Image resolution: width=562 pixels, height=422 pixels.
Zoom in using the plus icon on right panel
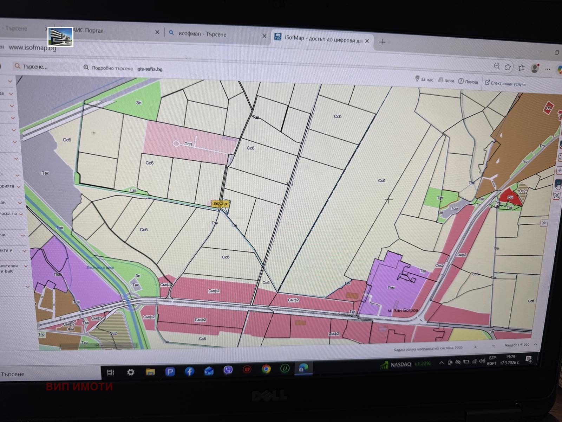click(x=559, y=170)
